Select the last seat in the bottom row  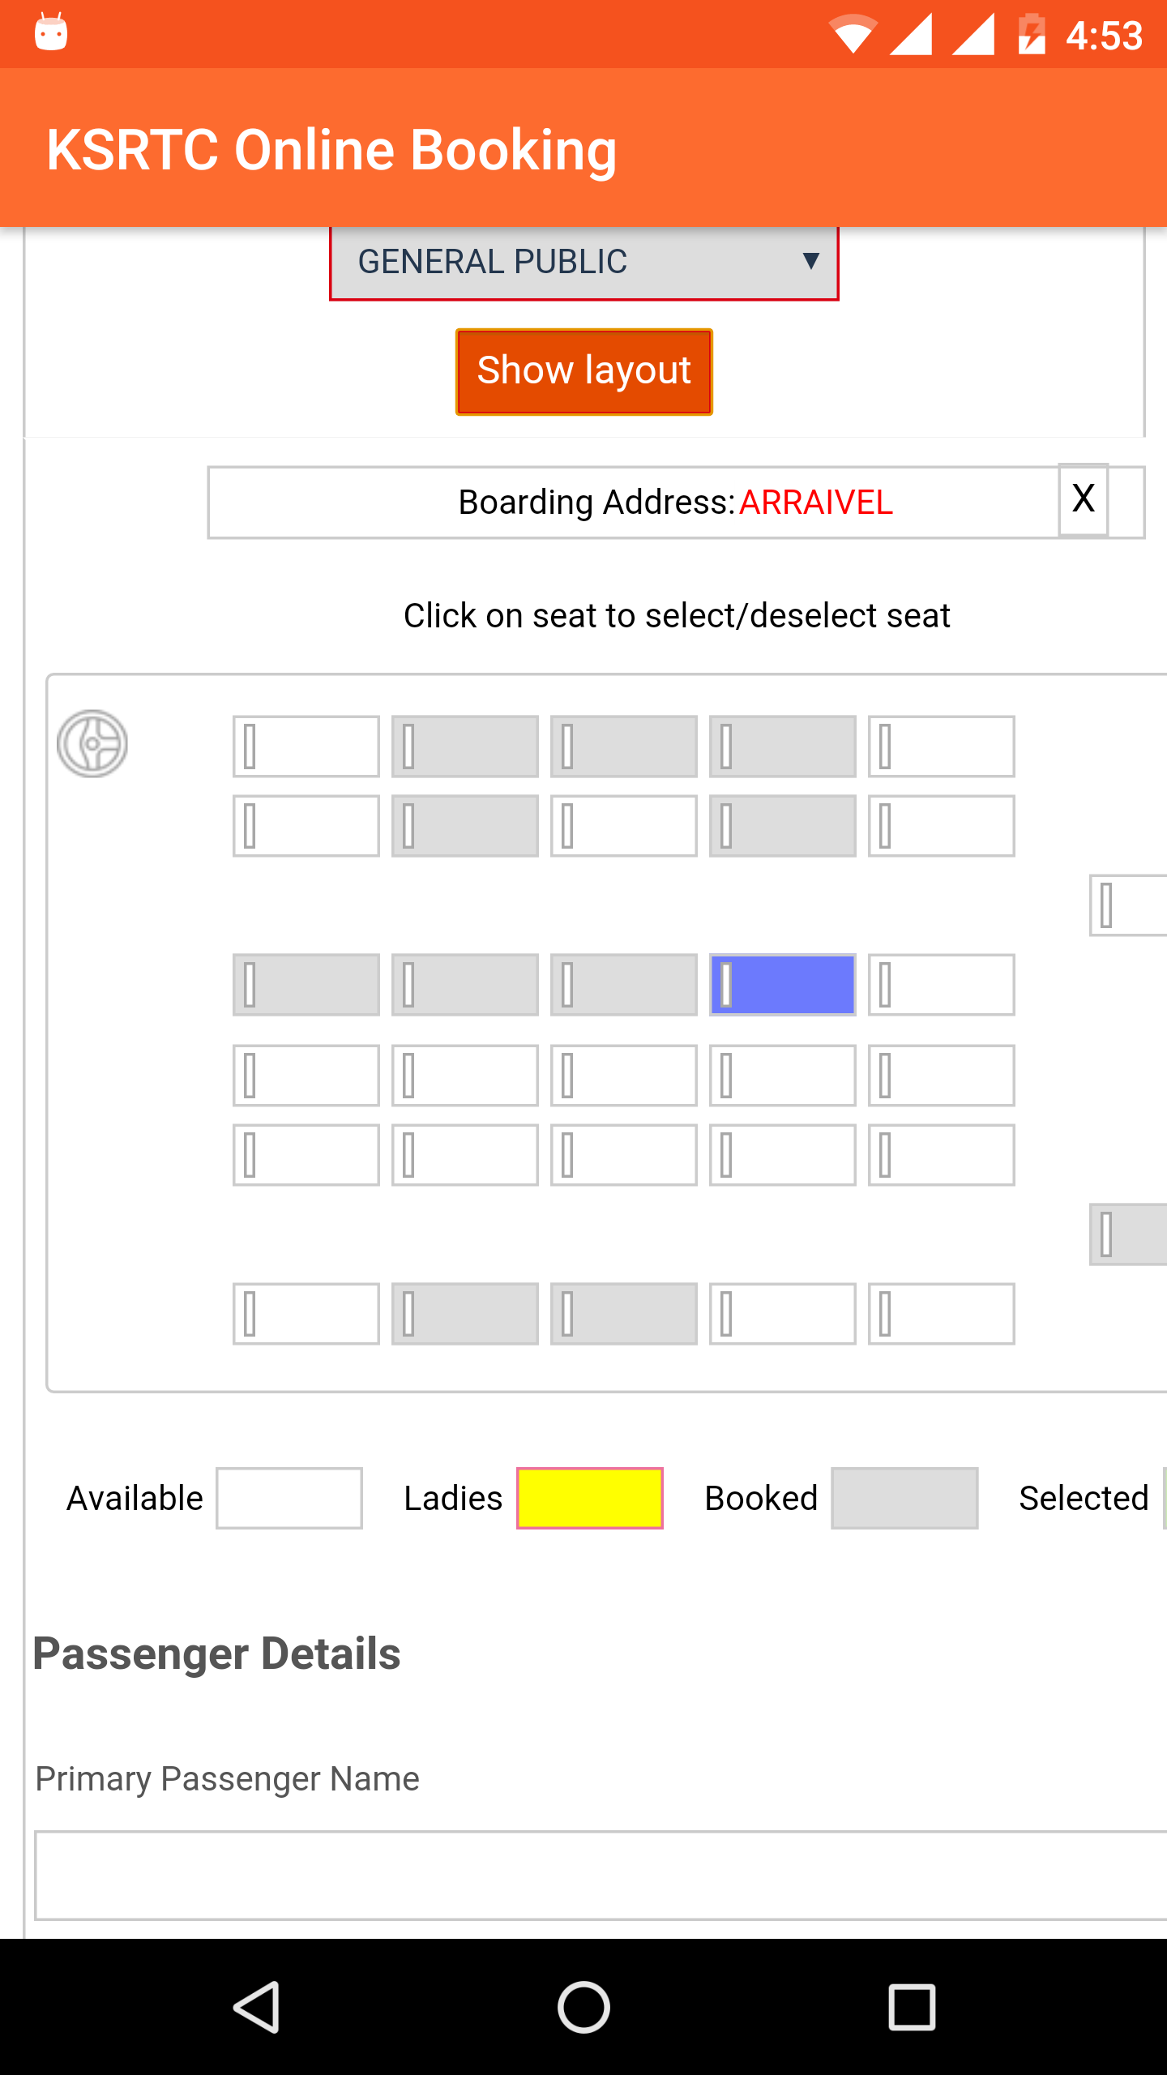942,1314
